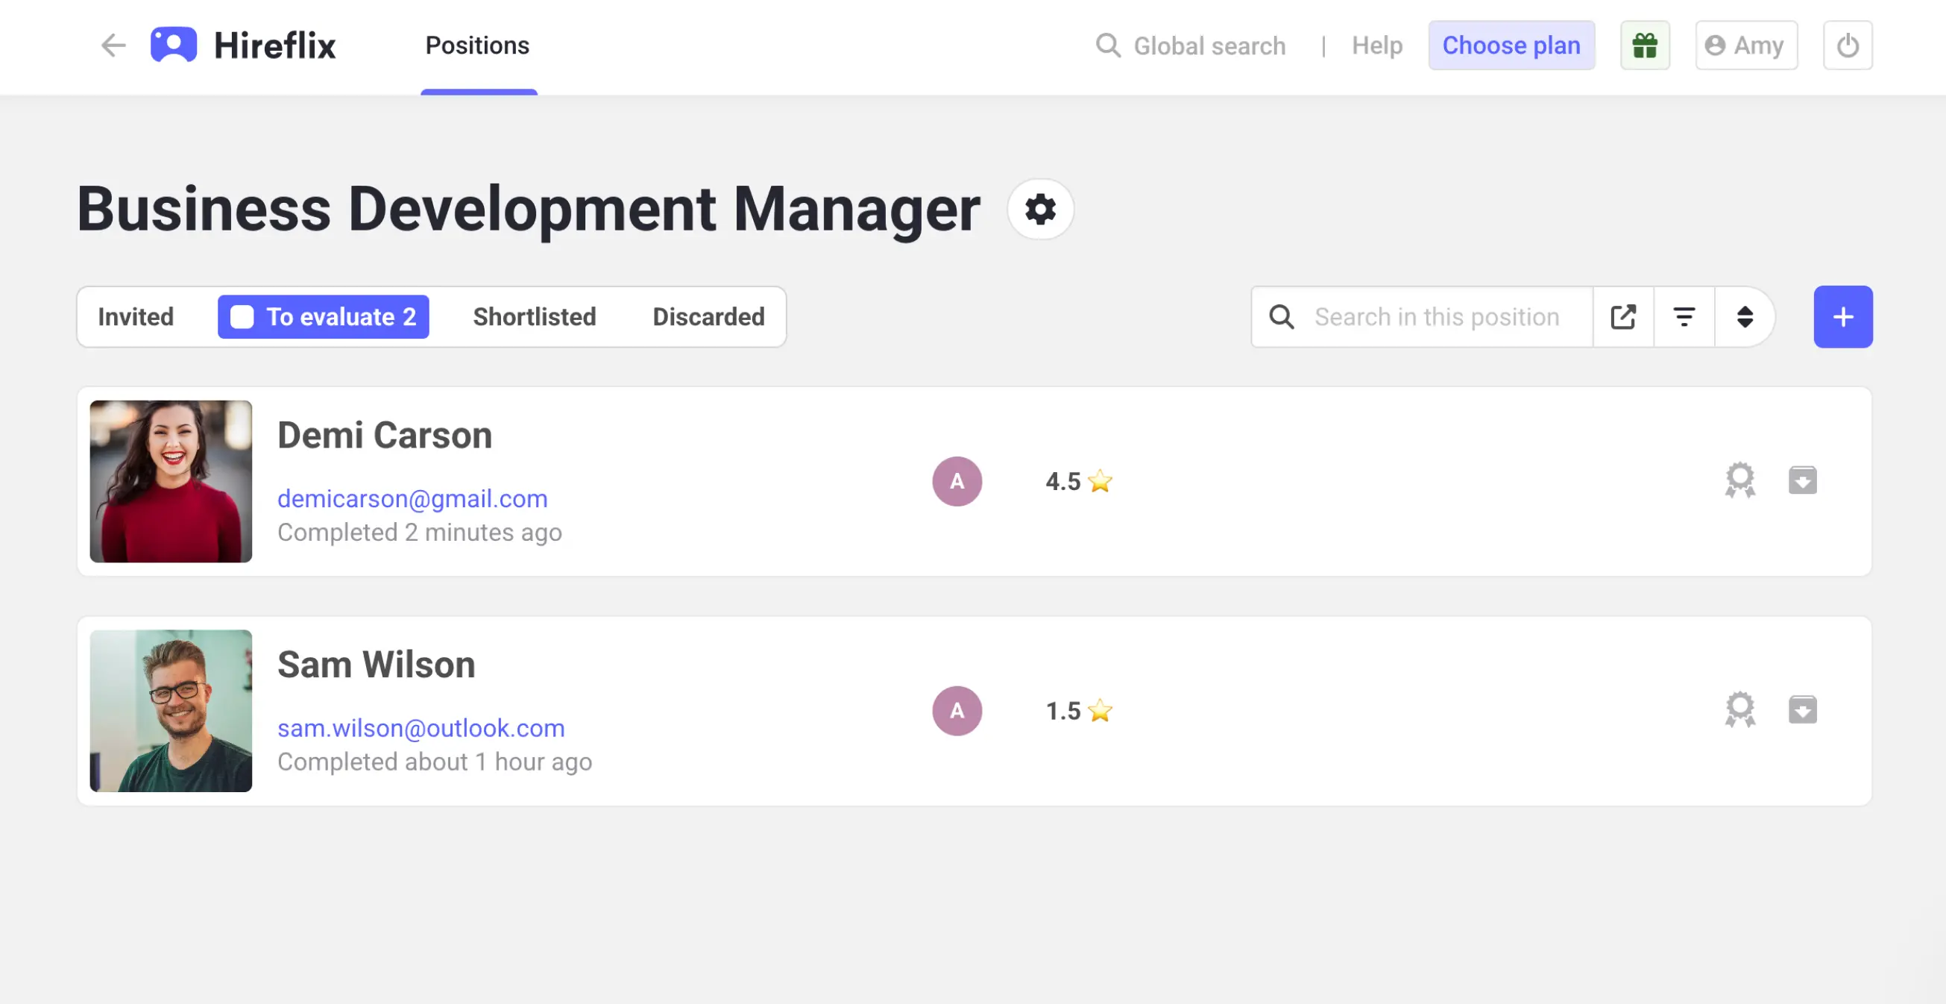
Task: Click the Choose plan button
Action: 1511,46
